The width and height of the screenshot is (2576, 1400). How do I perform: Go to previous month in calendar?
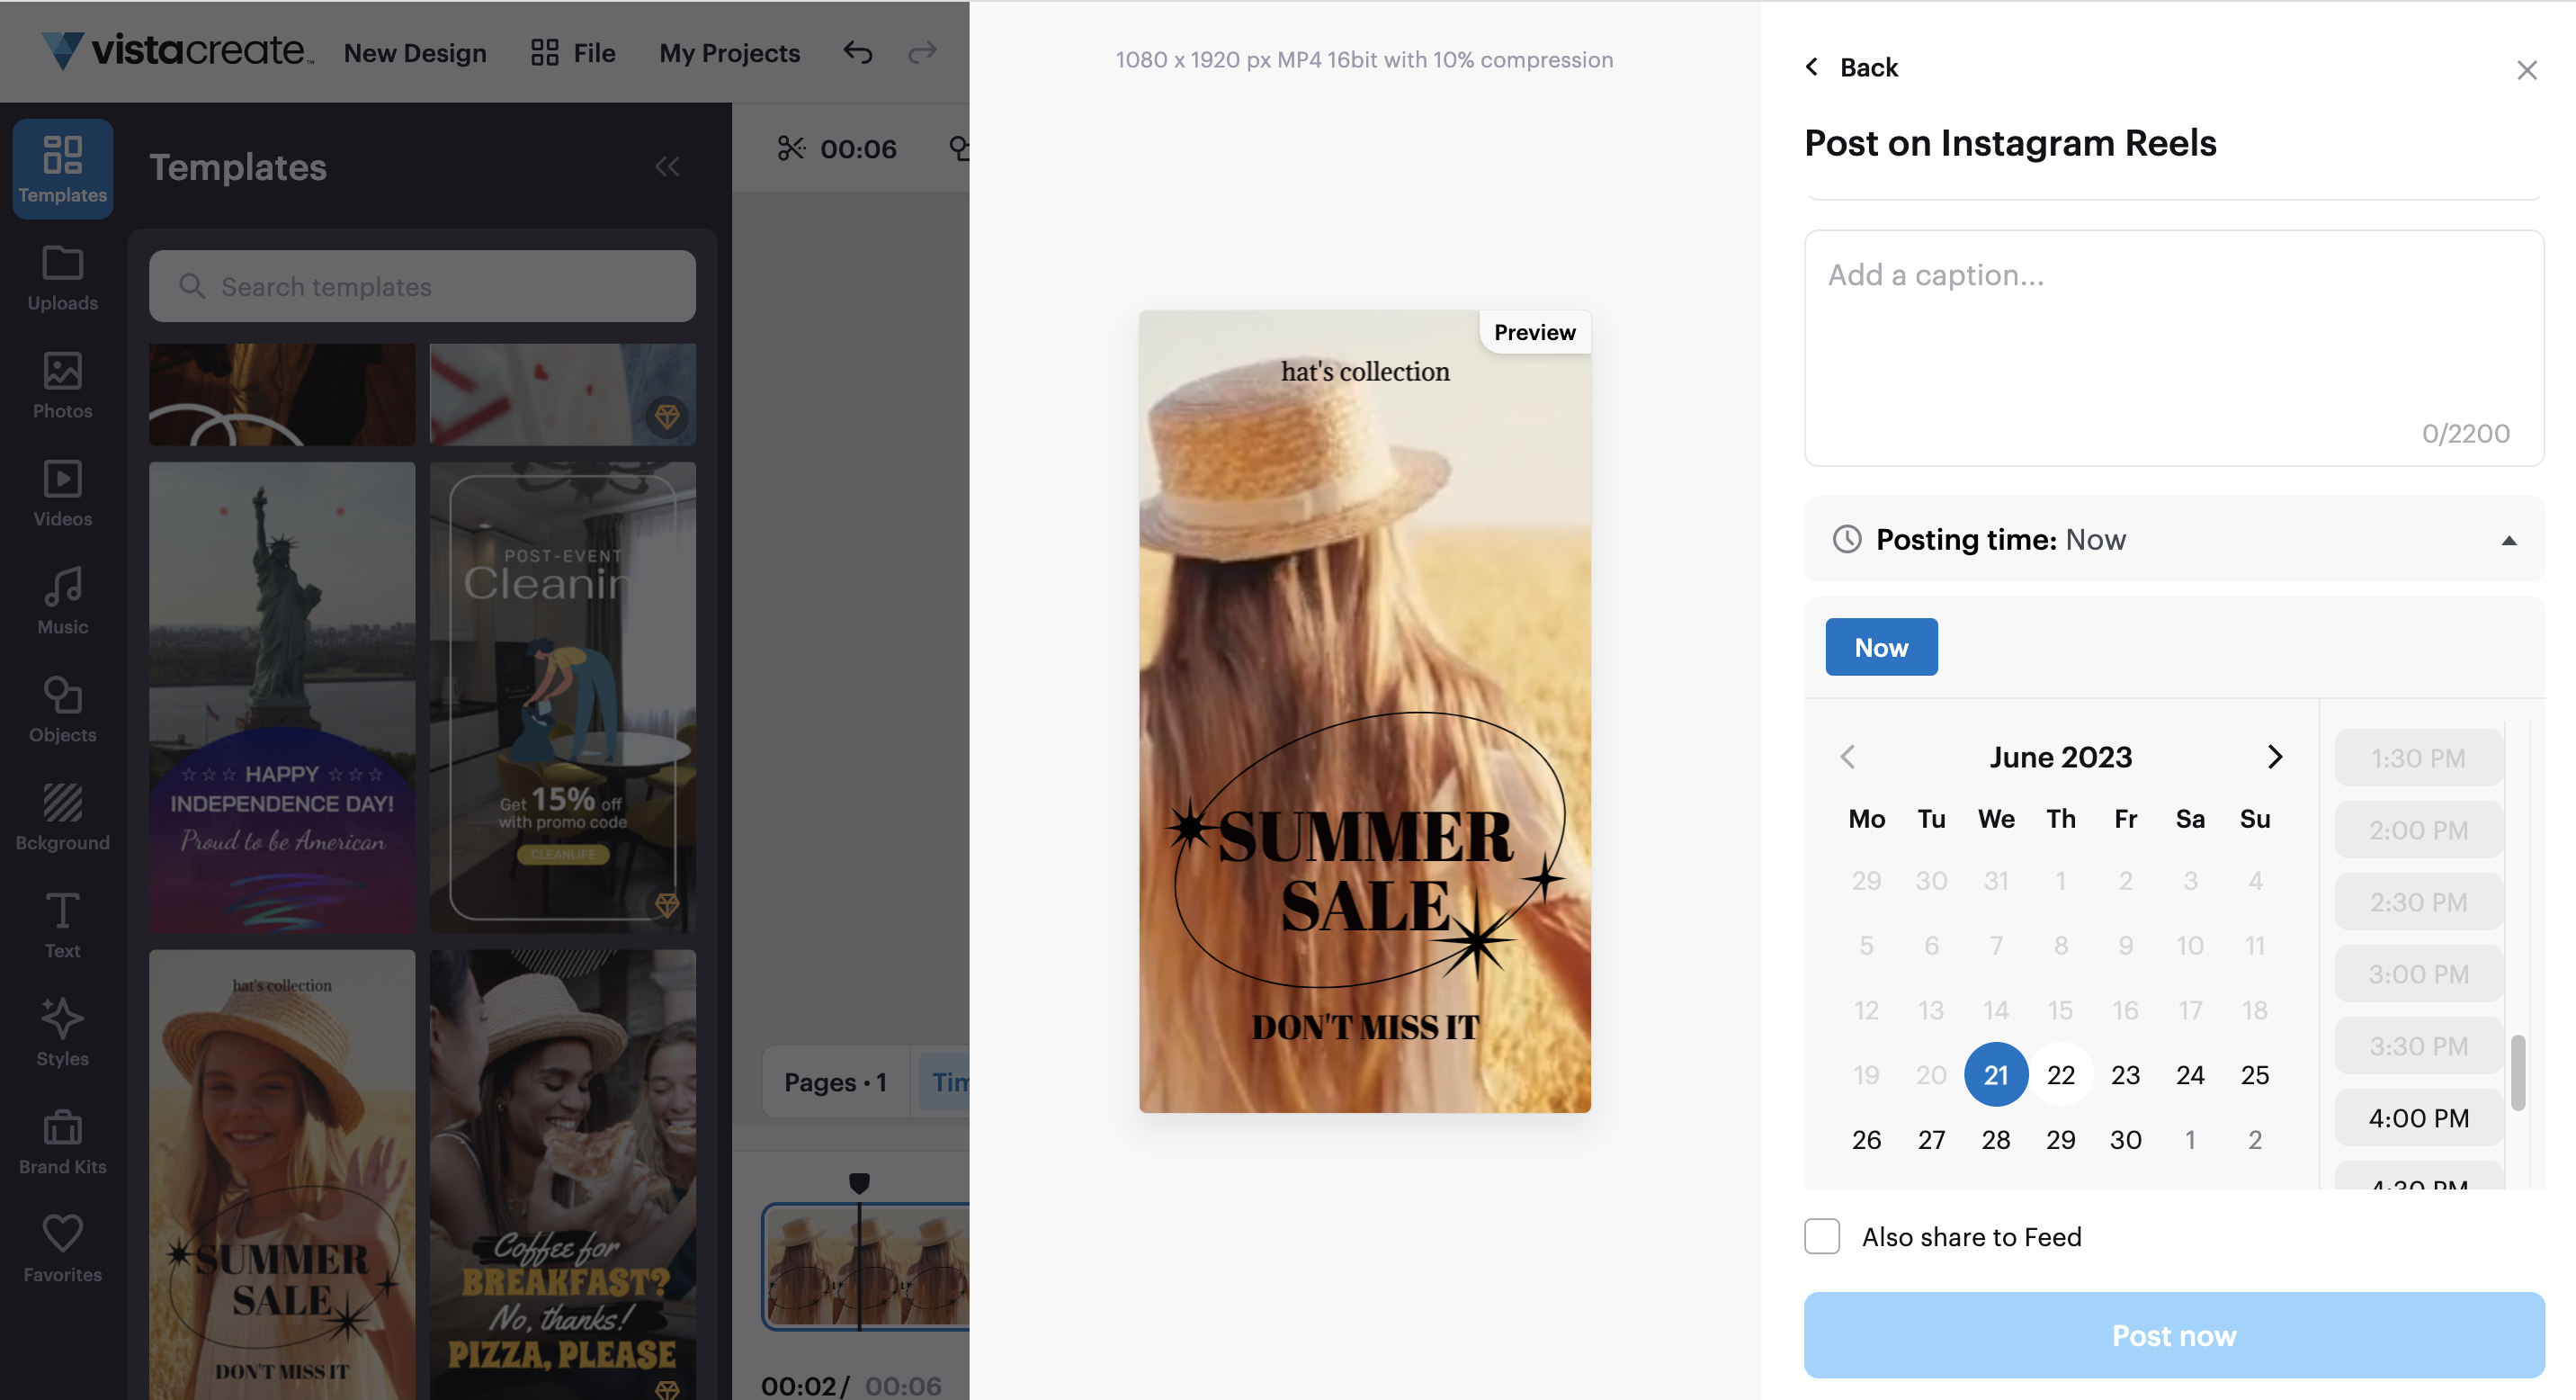(1847, 757)
